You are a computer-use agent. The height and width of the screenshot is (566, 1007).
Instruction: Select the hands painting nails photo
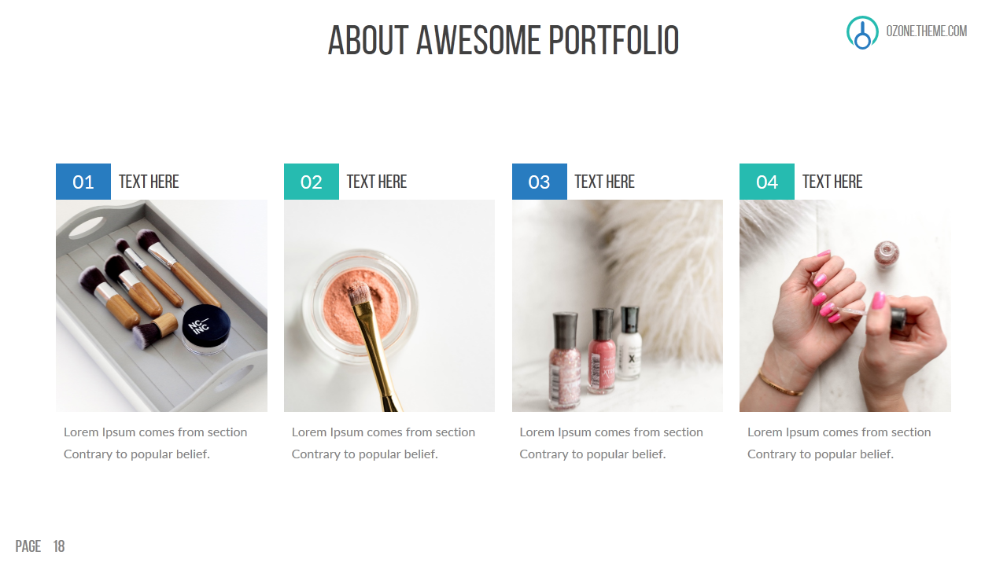845,306
